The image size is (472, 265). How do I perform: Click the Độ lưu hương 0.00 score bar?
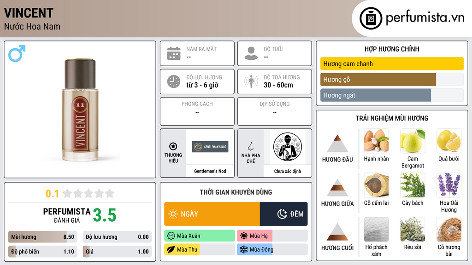pos(117,237)
